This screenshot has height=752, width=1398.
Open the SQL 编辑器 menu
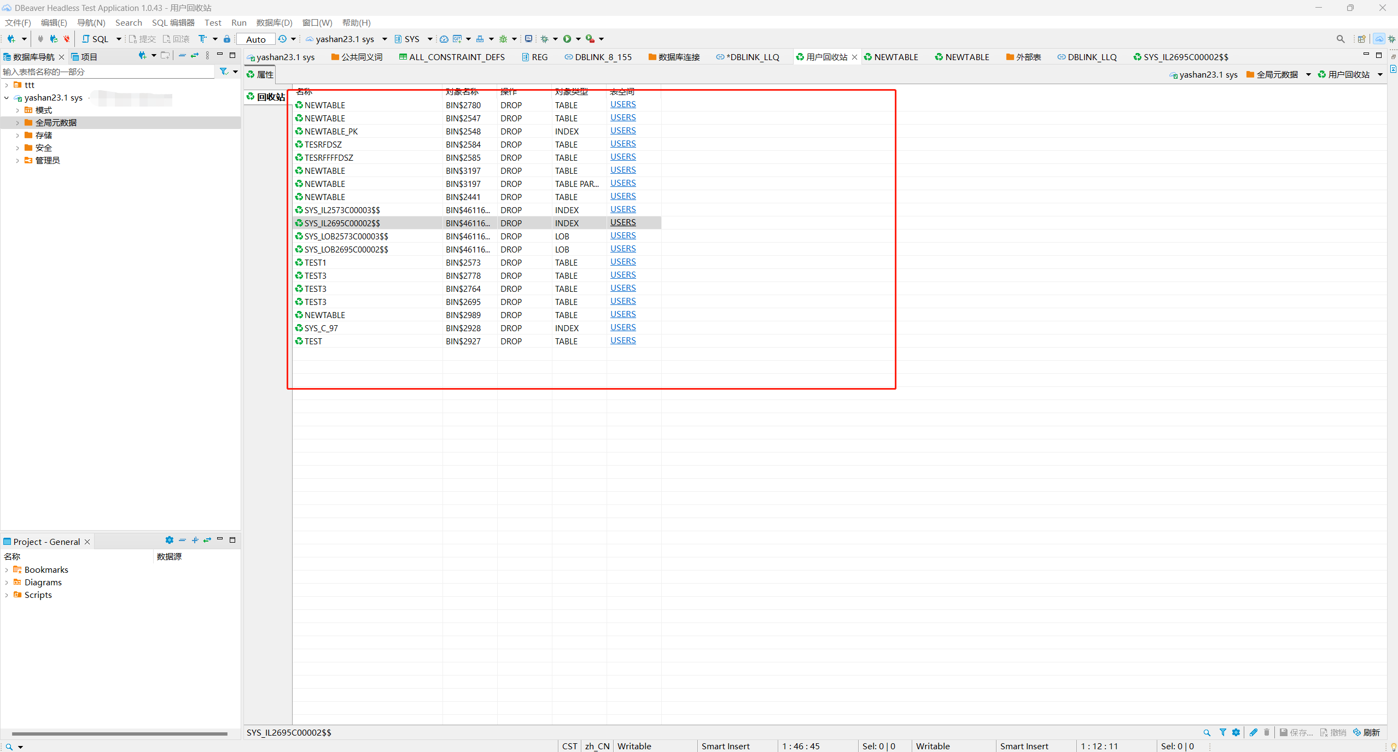pyautogui.click(x=173, y=22)
